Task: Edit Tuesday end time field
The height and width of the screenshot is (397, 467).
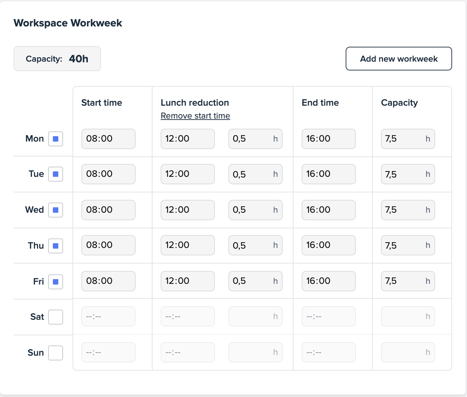Action: coord(328,174)
